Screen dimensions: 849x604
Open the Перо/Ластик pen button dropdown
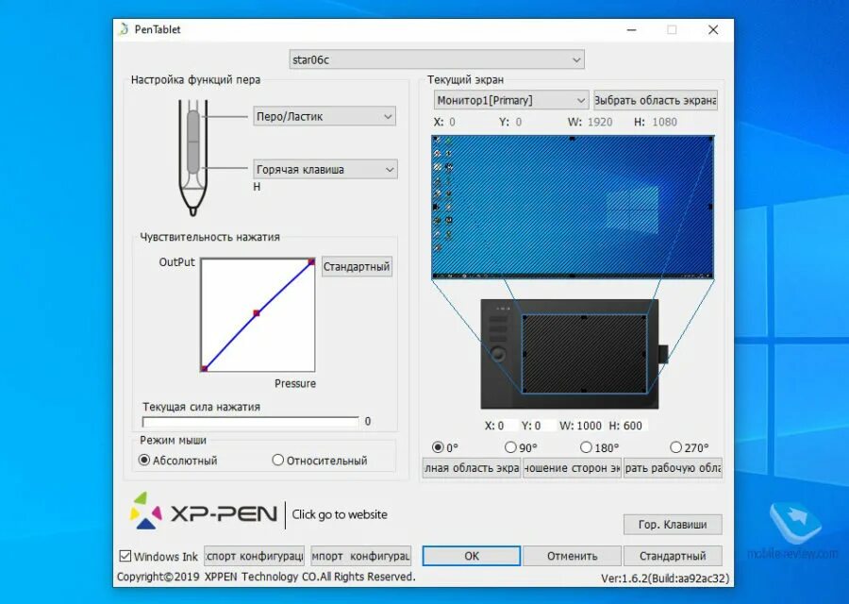(x=325, y=116)
